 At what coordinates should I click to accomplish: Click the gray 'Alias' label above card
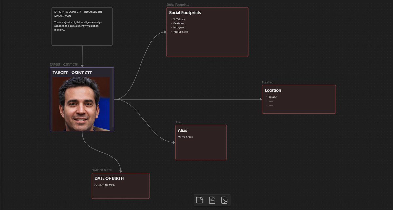(x=178, y=122)
